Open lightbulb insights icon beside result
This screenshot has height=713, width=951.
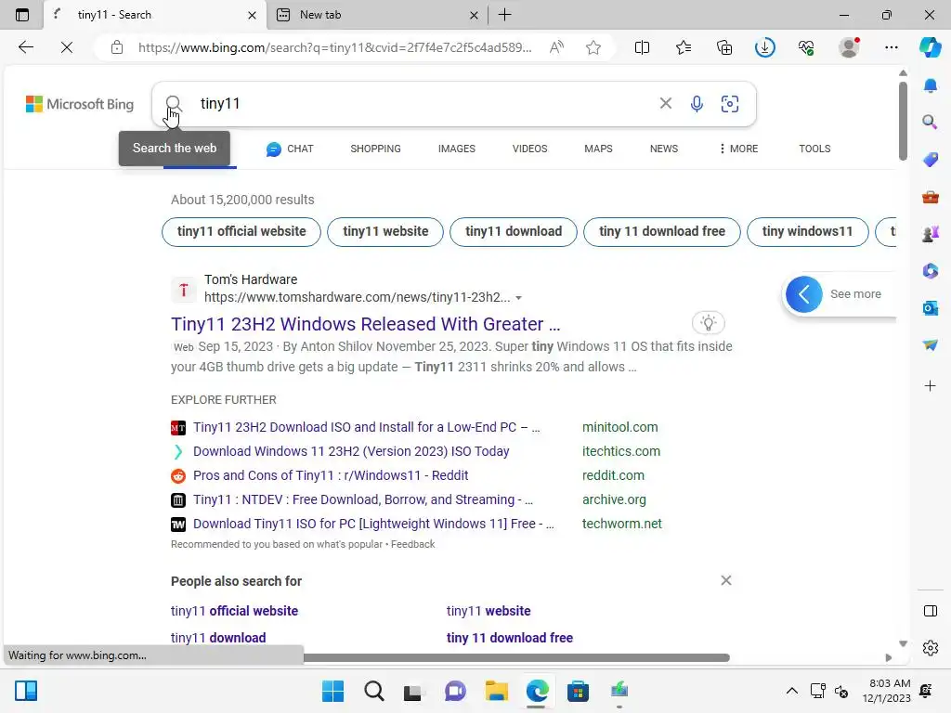coord(708,322)
